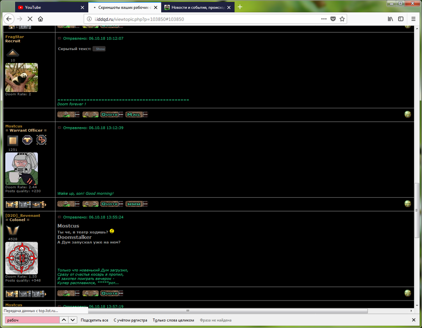Click green demon face icon in Revenant's post footer

408,293
